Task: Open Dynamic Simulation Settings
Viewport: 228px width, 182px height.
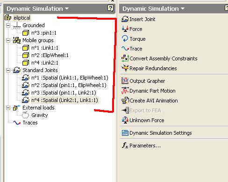Action: pos(157,133)
